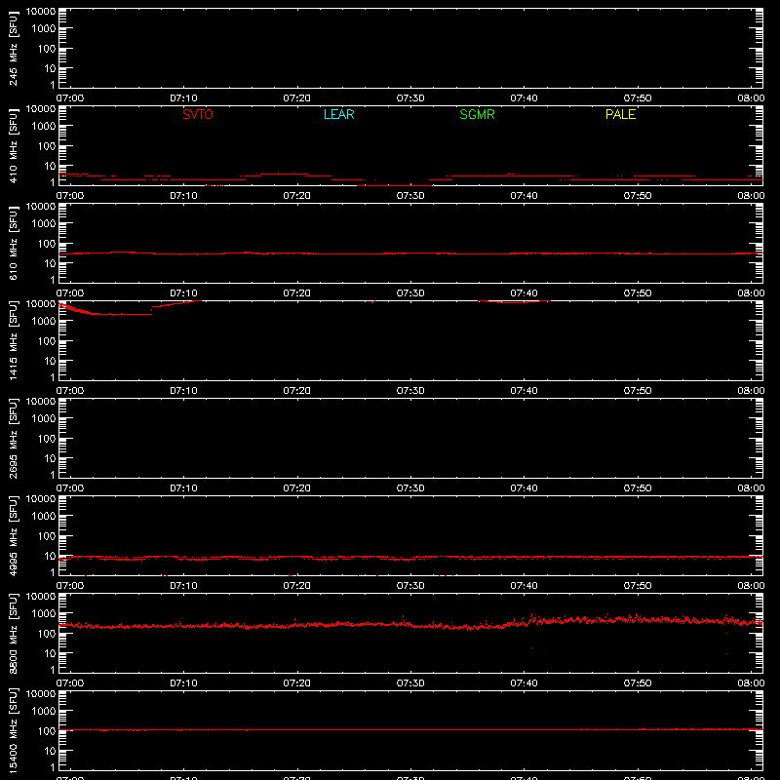Click 07:30 label under the 245 MHz plot
The image size is (780, 780).
click(x=410, y=98)
